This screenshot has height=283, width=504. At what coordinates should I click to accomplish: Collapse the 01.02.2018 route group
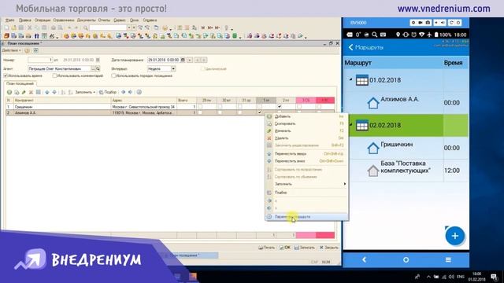tap(350, 79)
